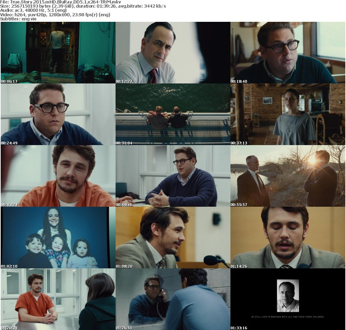Open the thumbnail stamped 01:26:51

click(x=173, y=299)
